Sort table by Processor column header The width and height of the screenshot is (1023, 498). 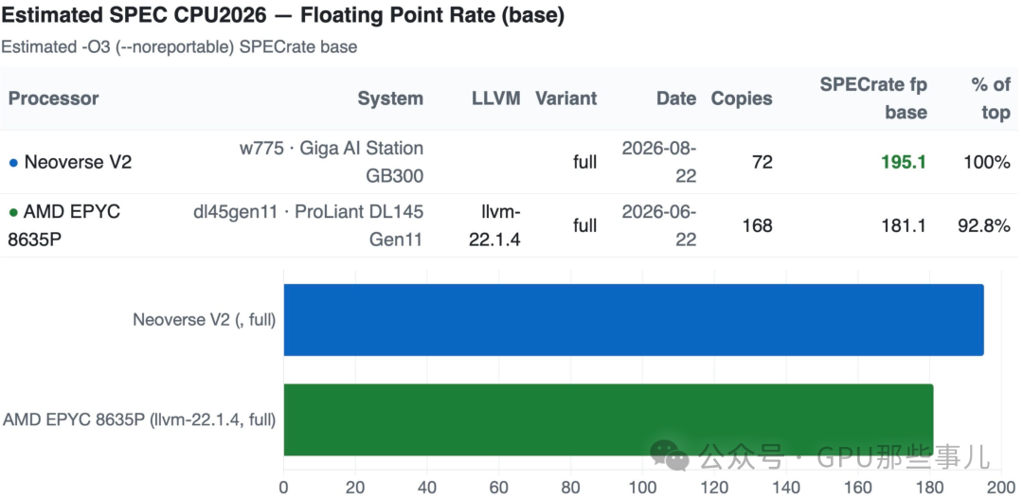point(53,98)
